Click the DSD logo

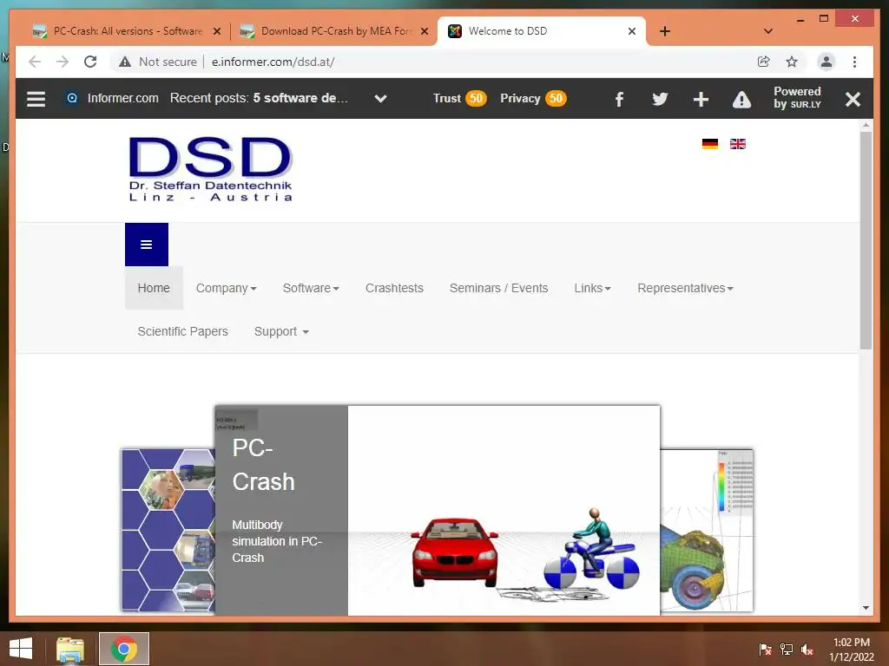click(x=210, y=169)
